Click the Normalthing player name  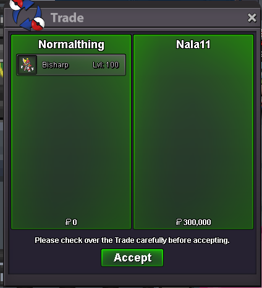tap(71, 44)
